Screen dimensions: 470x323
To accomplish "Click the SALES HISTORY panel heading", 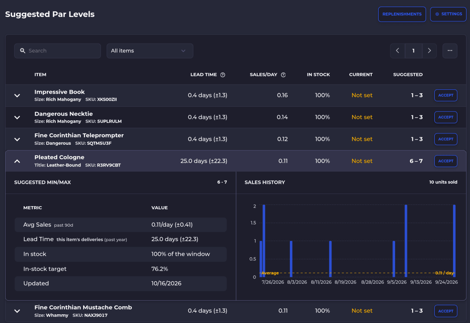I will [265, 182].
